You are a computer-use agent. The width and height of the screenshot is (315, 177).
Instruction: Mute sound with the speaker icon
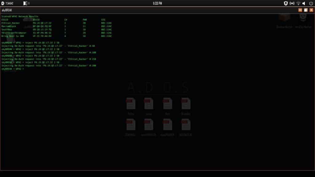(x=304, y=3)
